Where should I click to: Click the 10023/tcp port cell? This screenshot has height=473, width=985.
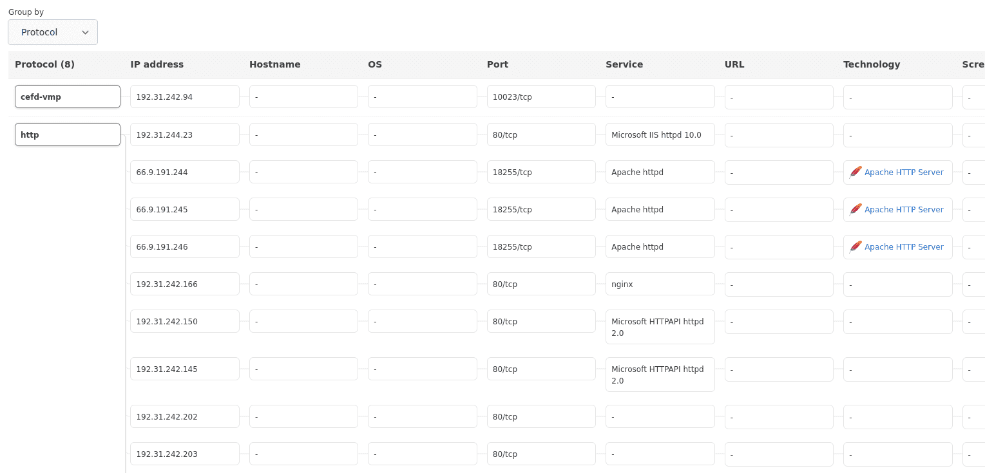541,97
